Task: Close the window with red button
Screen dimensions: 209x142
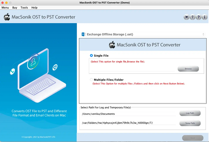Action: click(x=2, y=2)
